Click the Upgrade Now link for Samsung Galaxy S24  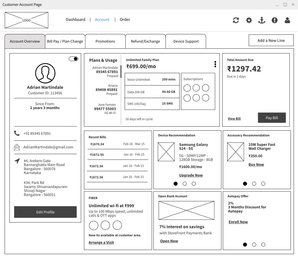click(191, 175)
